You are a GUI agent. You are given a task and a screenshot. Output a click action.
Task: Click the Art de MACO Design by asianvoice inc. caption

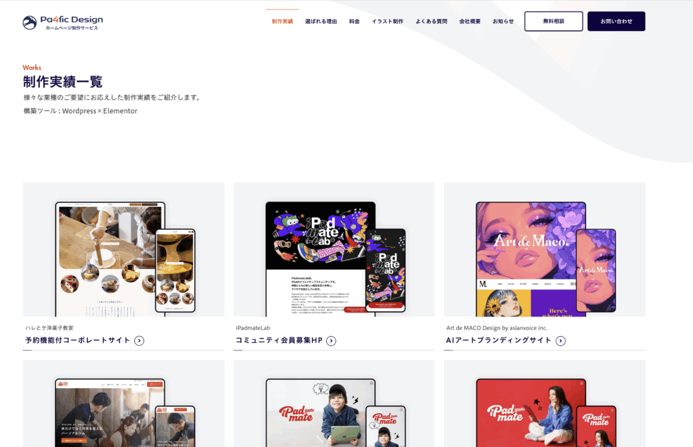coord(497,328)
